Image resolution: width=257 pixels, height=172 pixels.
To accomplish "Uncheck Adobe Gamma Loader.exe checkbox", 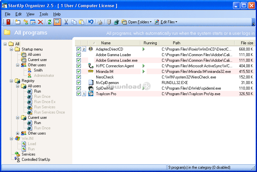I will [79, 60].
